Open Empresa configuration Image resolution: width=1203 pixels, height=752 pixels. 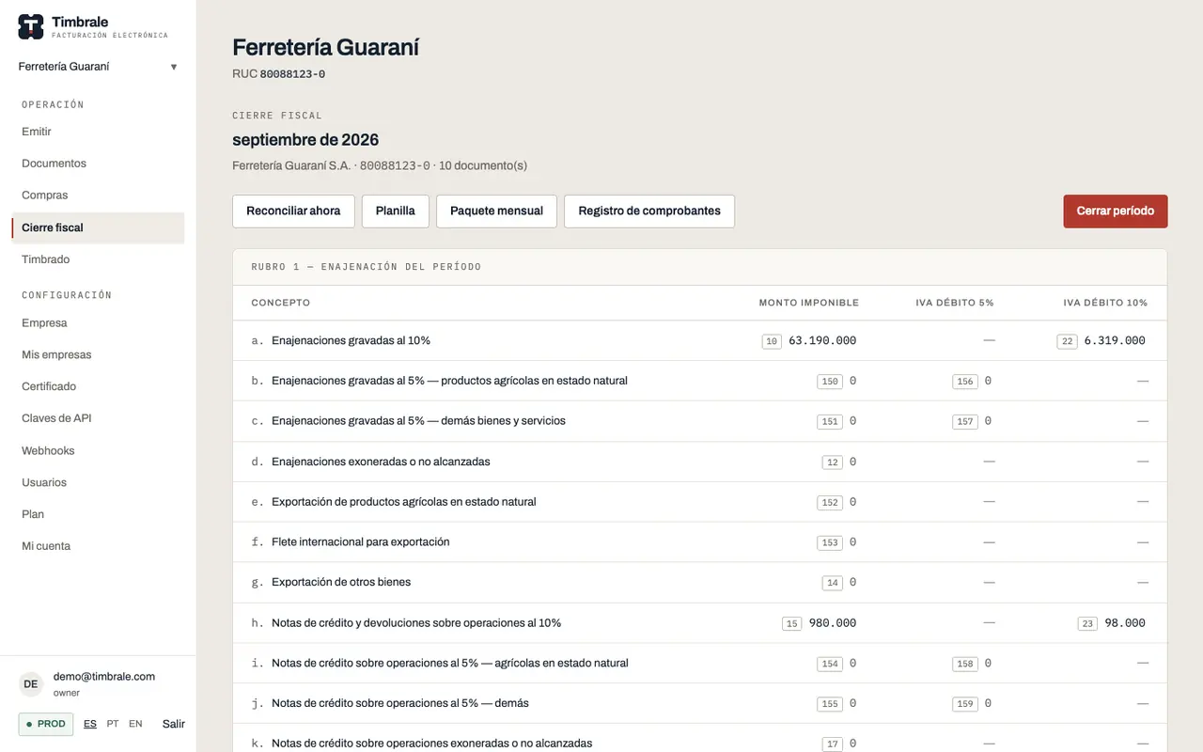(44, 322)
